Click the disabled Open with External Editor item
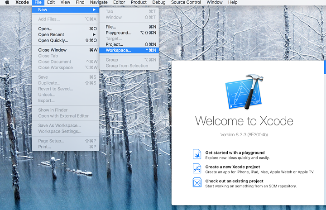Viewport: 326px width, 210px height. pos(66,115)
